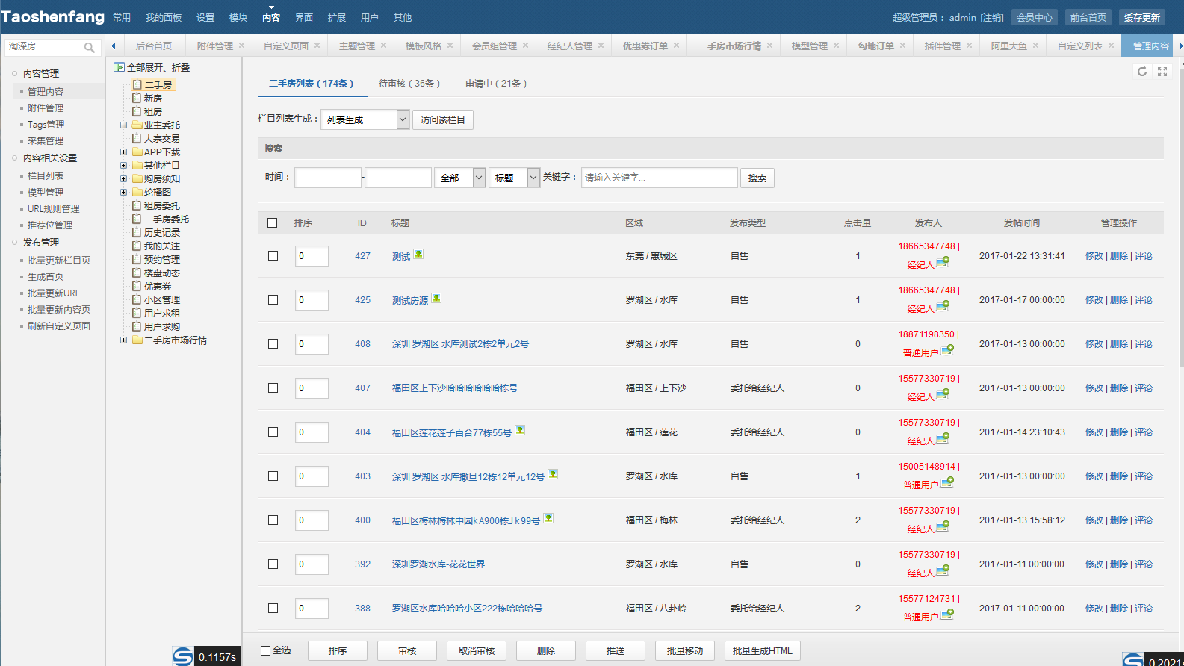
Task: Click the message icon beside publisher of ID 427
Action: [943, 262]
